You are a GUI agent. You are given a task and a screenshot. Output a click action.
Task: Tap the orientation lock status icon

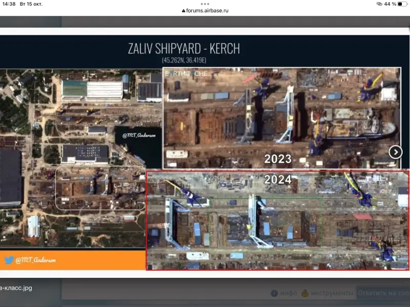[379, 4]
